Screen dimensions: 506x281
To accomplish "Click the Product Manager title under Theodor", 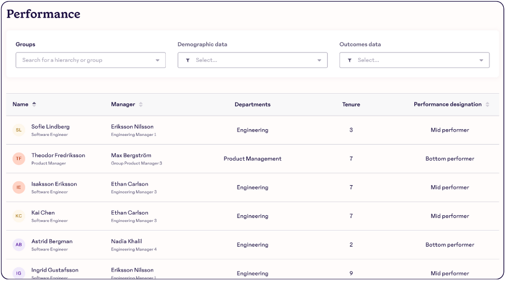I will [x=48, y=163].
